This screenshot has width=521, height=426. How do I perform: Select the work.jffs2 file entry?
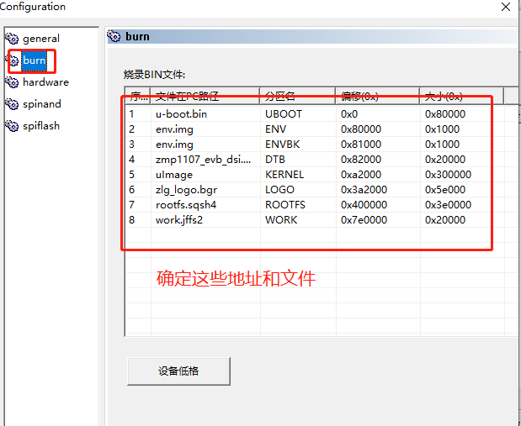coord(179,220)
